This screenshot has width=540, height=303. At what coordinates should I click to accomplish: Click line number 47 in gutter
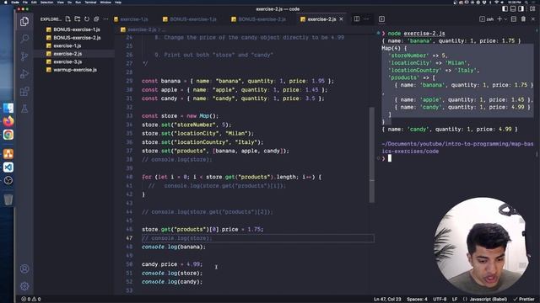129,237
